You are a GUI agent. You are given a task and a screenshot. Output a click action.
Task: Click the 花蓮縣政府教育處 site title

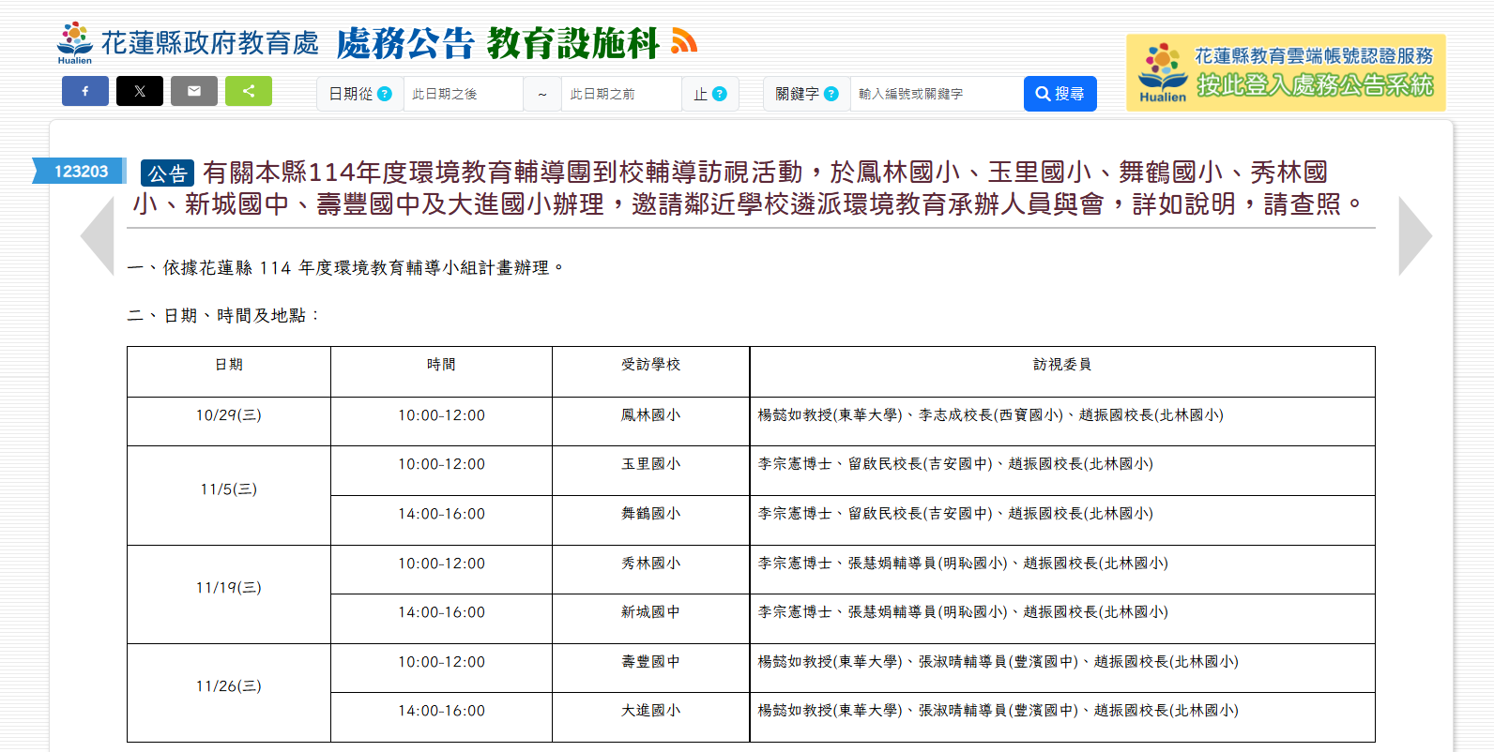point(209,43)
